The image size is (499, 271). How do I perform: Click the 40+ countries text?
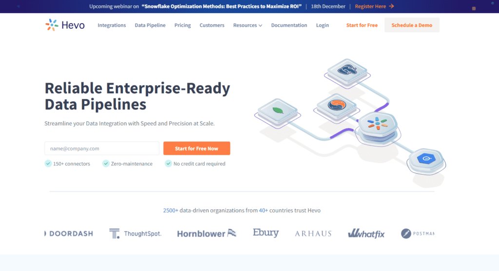[x=263, y=210]
